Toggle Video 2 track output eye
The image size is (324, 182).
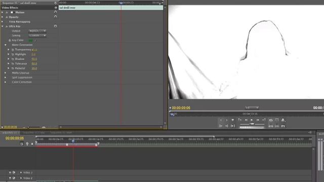click(10, 178)
